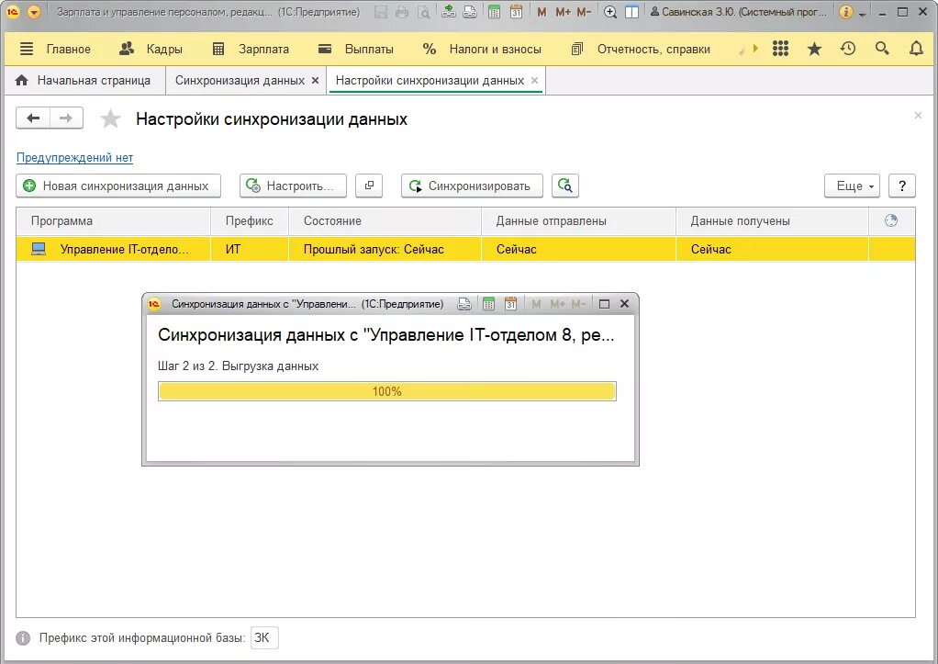This screenshot has width=938, height=664.
Task: Switch to the Синхронизация данных tab
Action: tap(240, 80)
